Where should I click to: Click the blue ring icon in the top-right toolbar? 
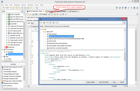tap(134, 8)
